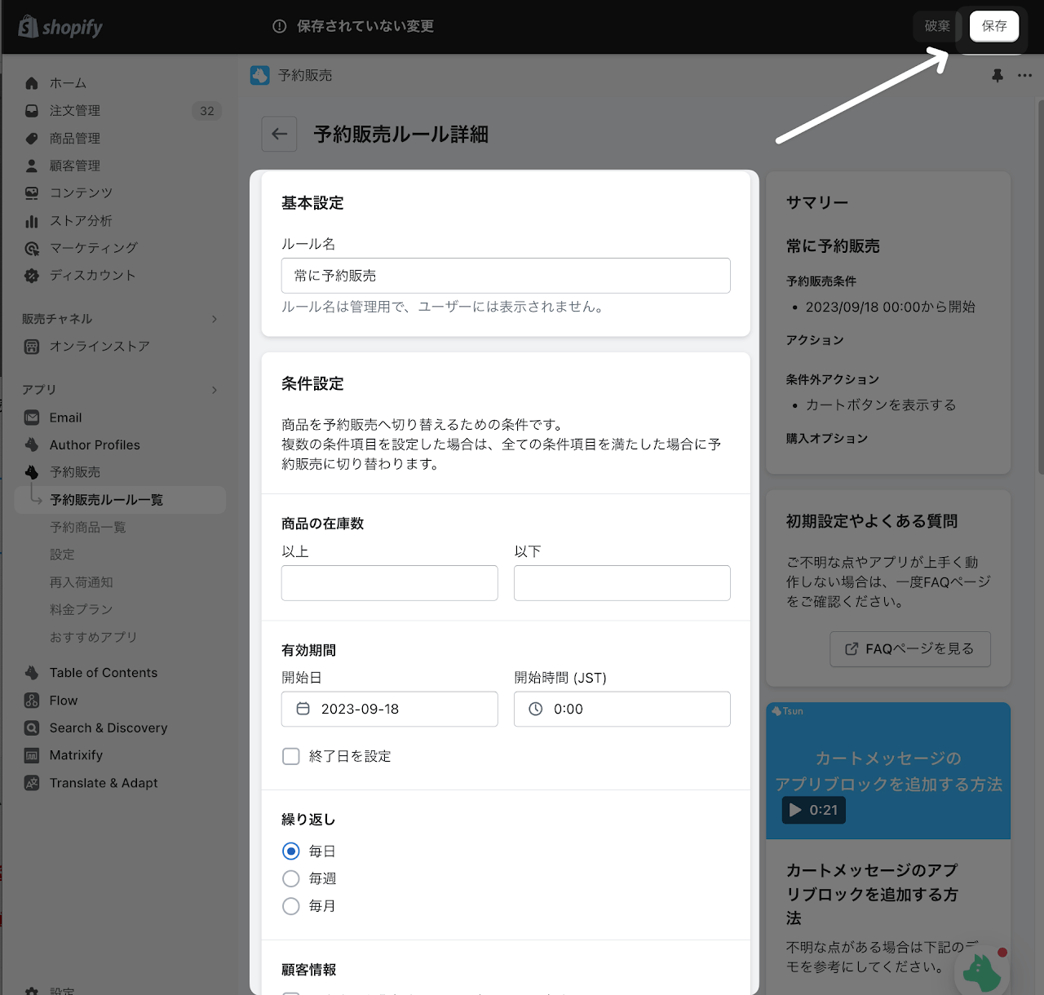Click the 注文管理 badge showing 32
This screenshot has width=1044, height=995.
point(207,111)
